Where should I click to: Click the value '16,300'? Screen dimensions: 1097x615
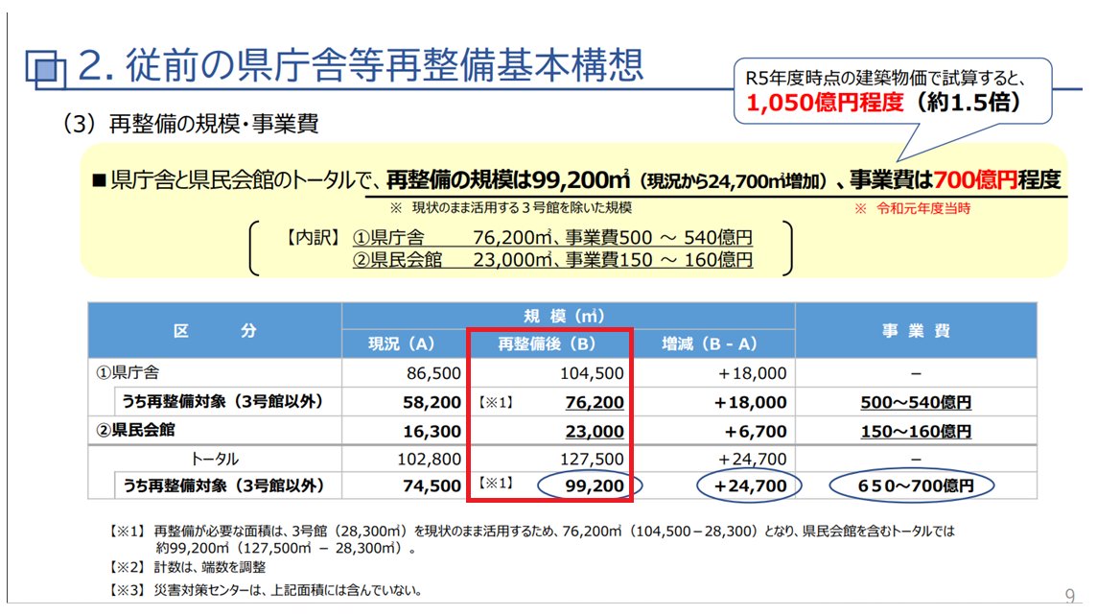(432, 432)
